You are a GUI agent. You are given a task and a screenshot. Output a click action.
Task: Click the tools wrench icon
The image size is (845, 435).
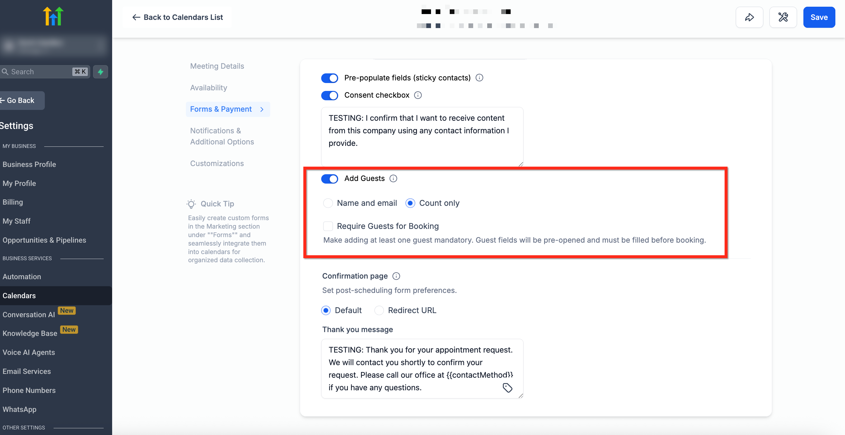pyautogui.click(x=783, y=17)
